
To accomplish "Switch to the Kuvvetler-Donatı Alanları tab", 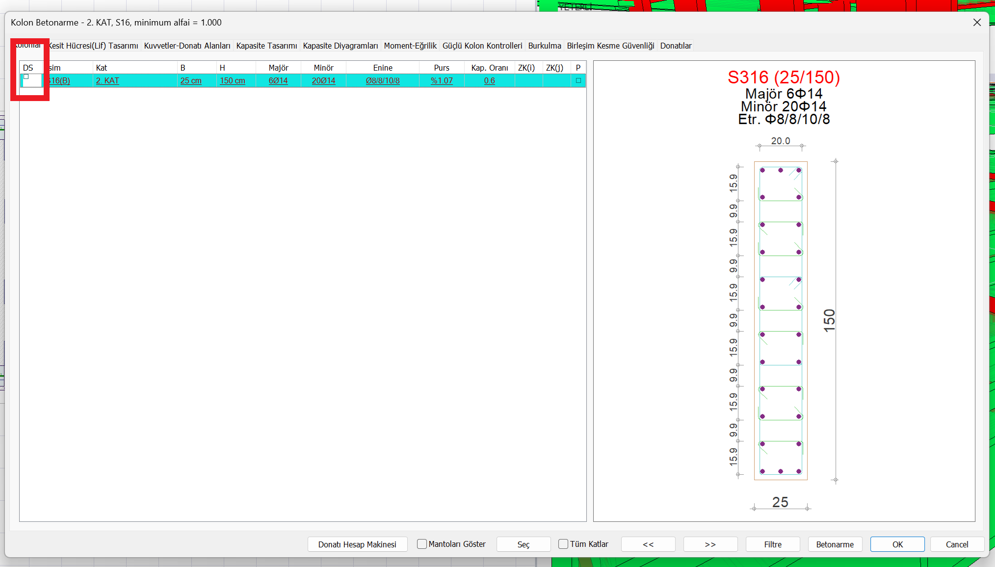I will pos(187,46).
